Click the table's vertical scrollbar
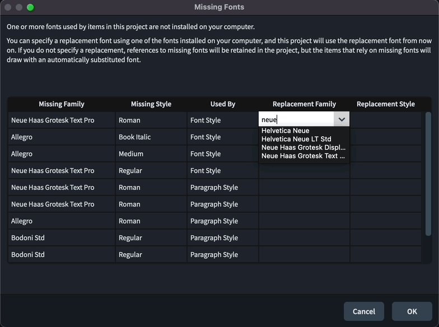The height and width of the screenshot is (327, 439). tap(428, 174)
